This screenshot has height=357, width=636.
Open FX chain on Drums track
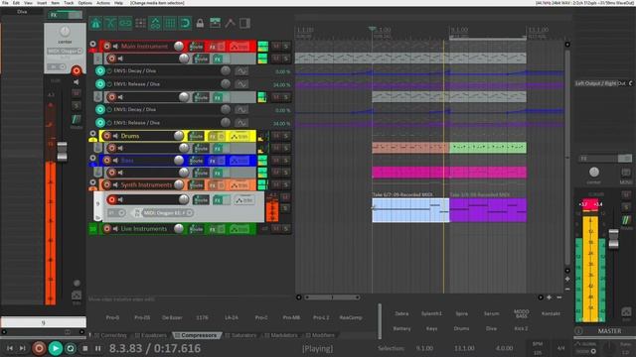point(212,137)
